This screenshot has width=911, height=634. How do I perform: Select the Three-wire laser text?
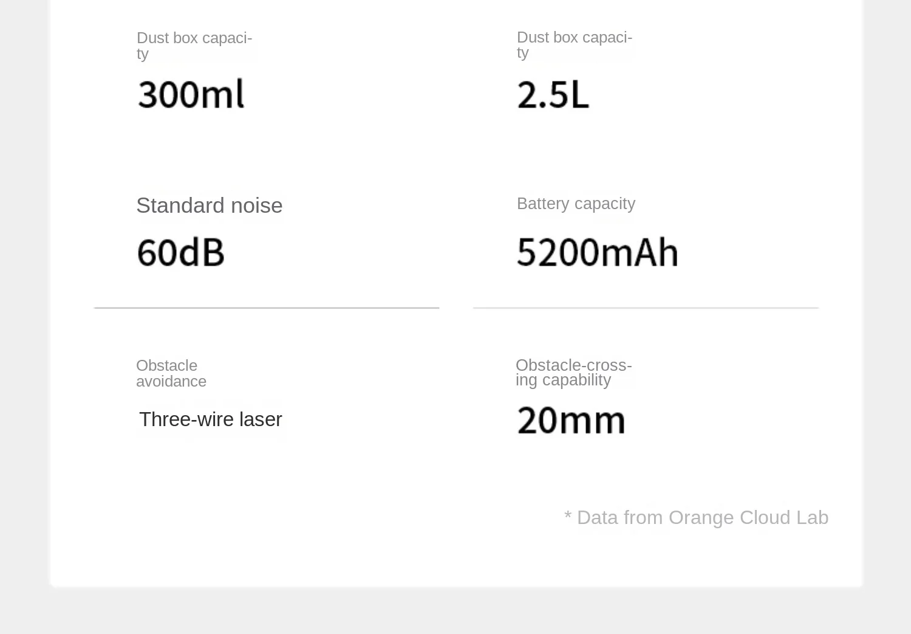pyautogui.click(x=210, y=419)
